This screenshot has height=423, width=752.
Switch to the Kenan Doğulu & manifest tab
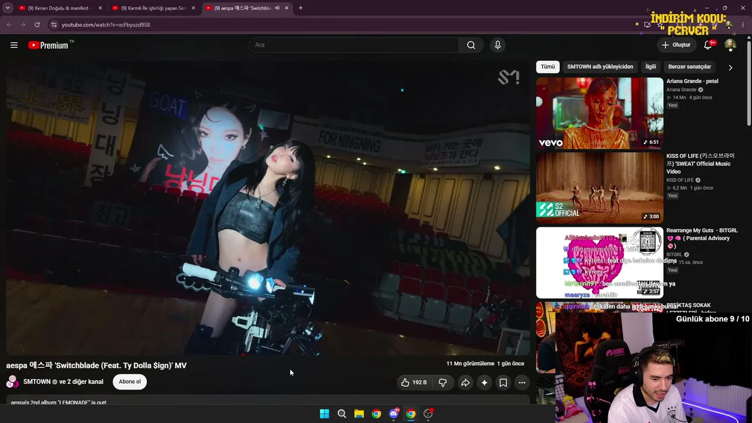click(59, 8)
